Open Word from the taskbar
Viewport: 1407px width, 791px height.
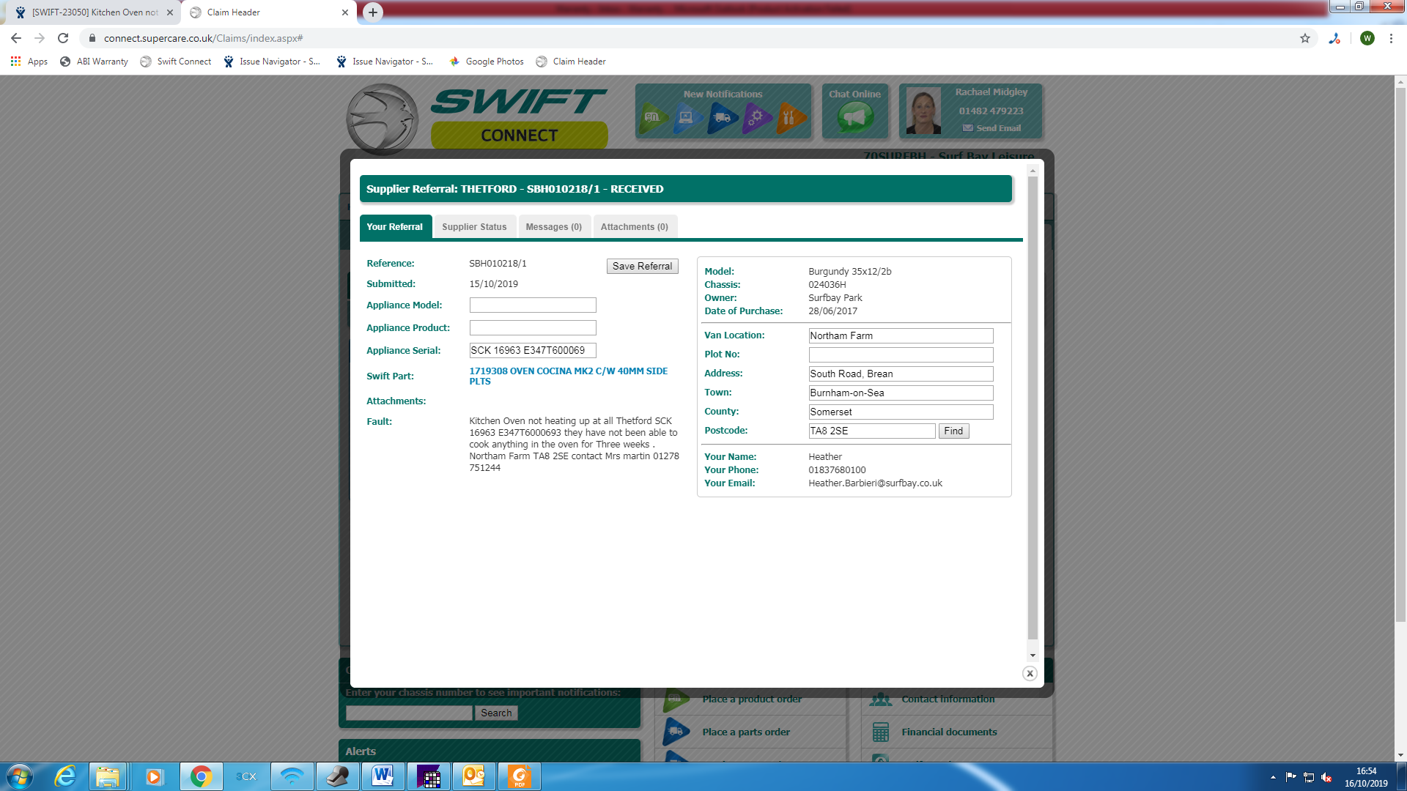[383, 776]
